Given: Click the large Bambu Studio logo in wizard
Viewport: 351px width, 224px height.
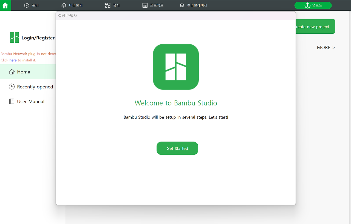Looking at the screenshot, I should [176, 67].
